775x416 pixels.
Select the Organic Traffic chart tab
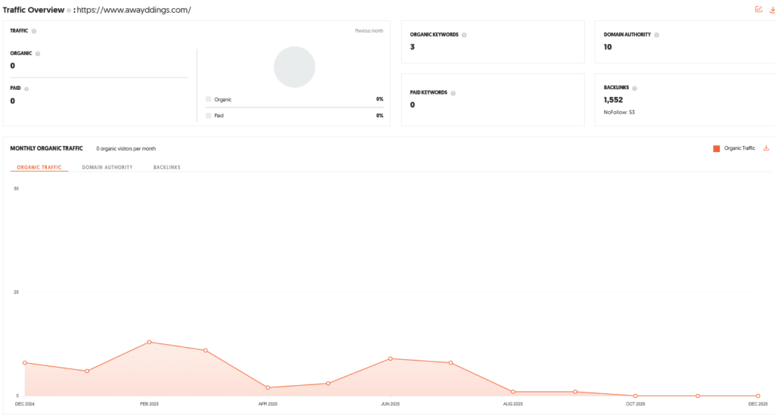tap(39, 167)
